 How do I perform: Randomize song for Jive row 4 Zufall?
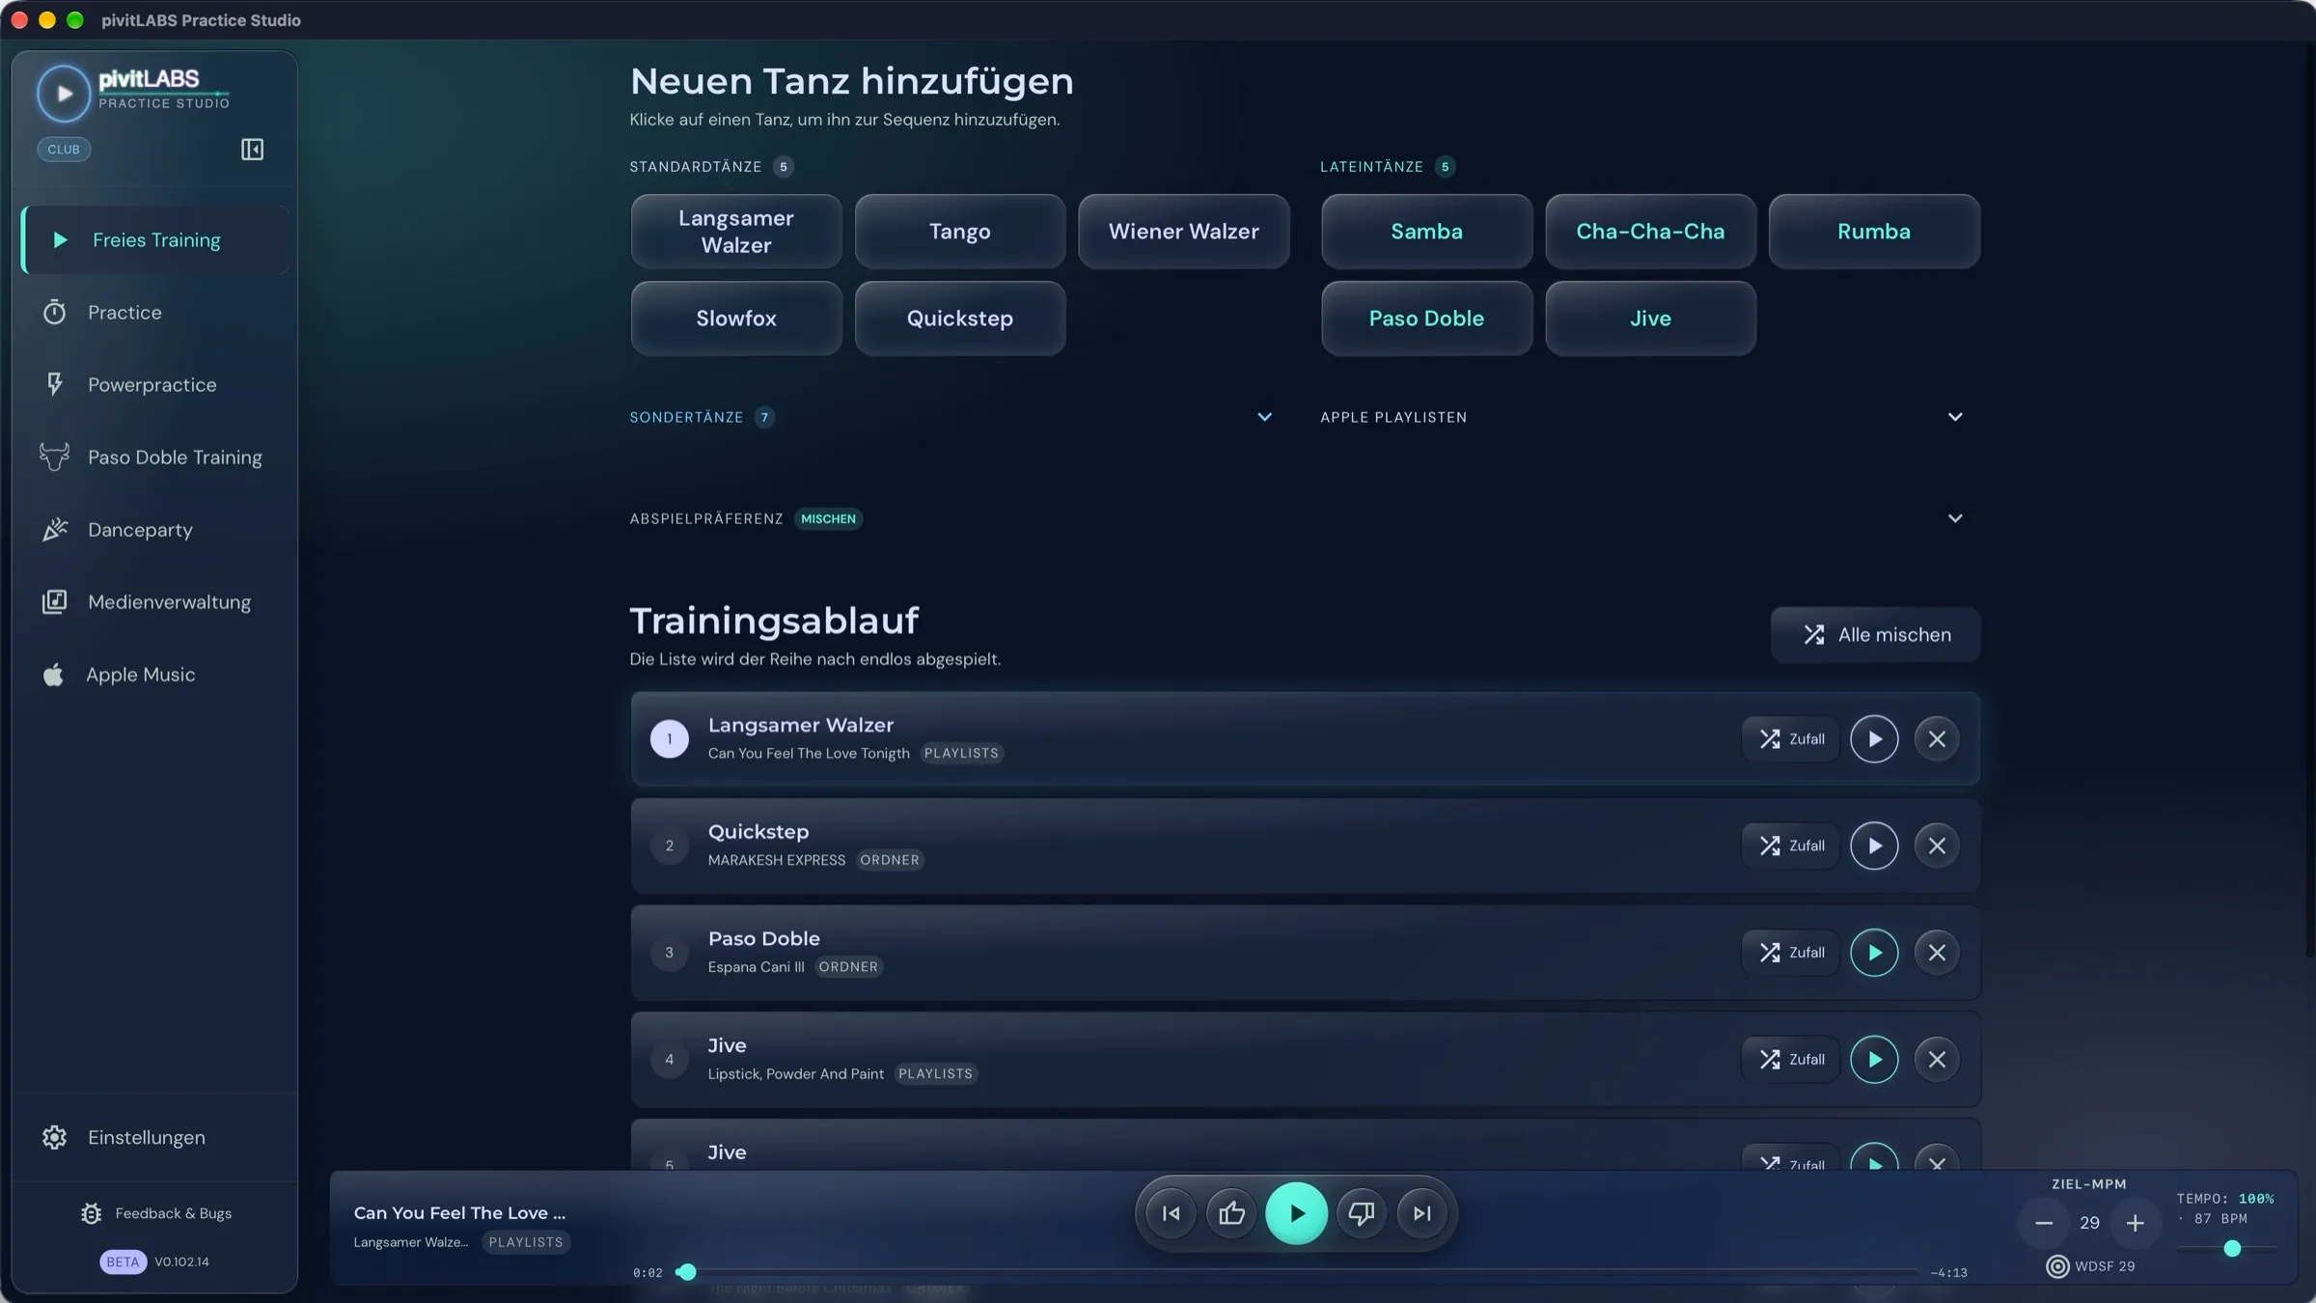pyautogui.click(x=1791, y=1060)
